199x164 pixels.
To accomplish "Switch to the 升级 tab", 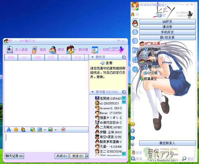I will tap(78, 57).
